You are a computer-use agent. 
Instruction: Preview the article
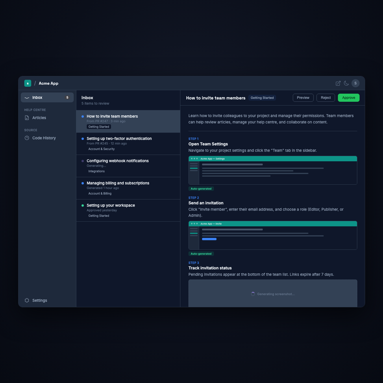click(x=303, y=98)
